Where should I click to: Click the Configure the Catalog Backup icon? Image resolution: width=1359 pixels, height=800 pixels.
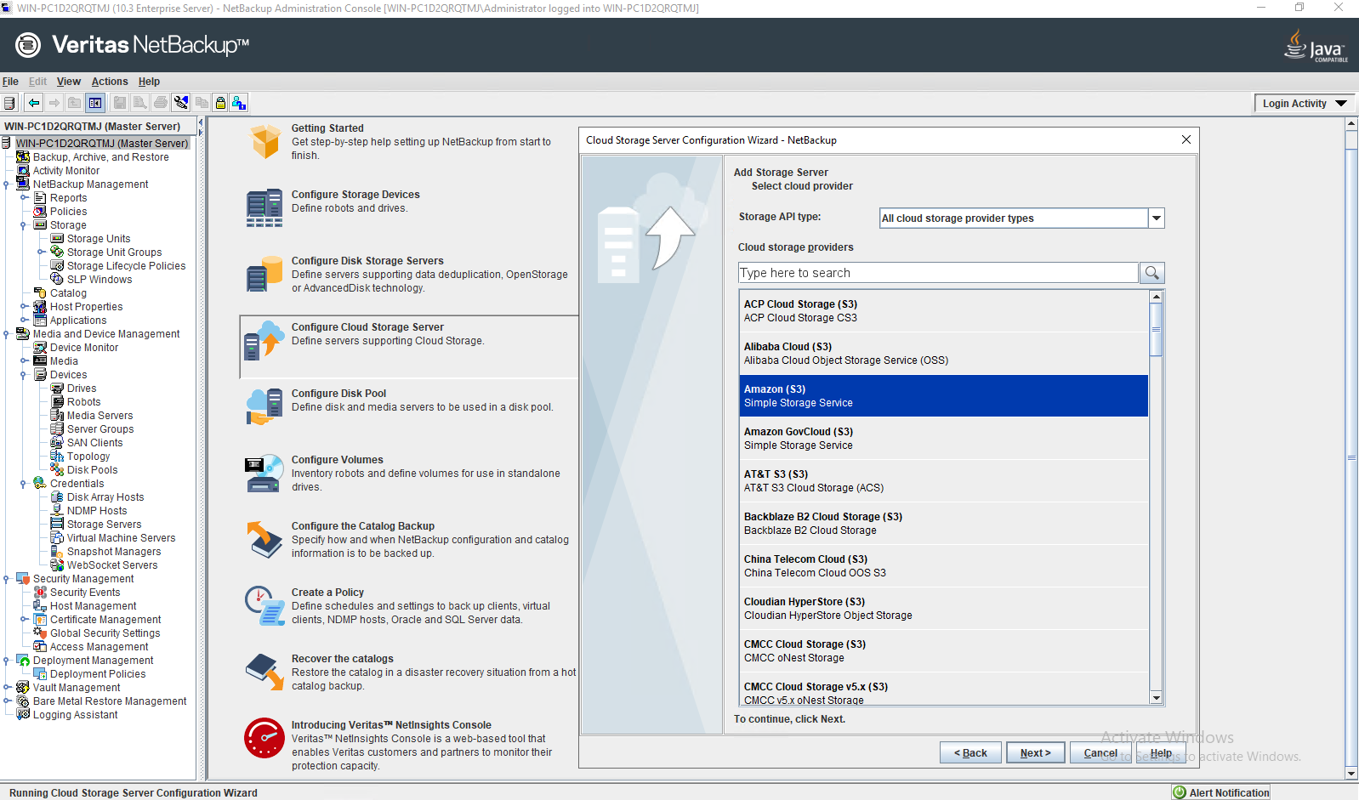[264, 540]
